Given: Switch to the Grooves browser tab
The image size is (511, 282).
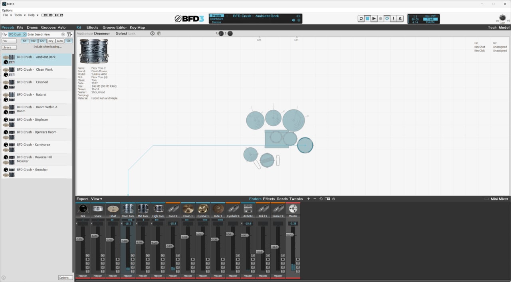Looking at the screenshot, I should (x=48, y=28).
